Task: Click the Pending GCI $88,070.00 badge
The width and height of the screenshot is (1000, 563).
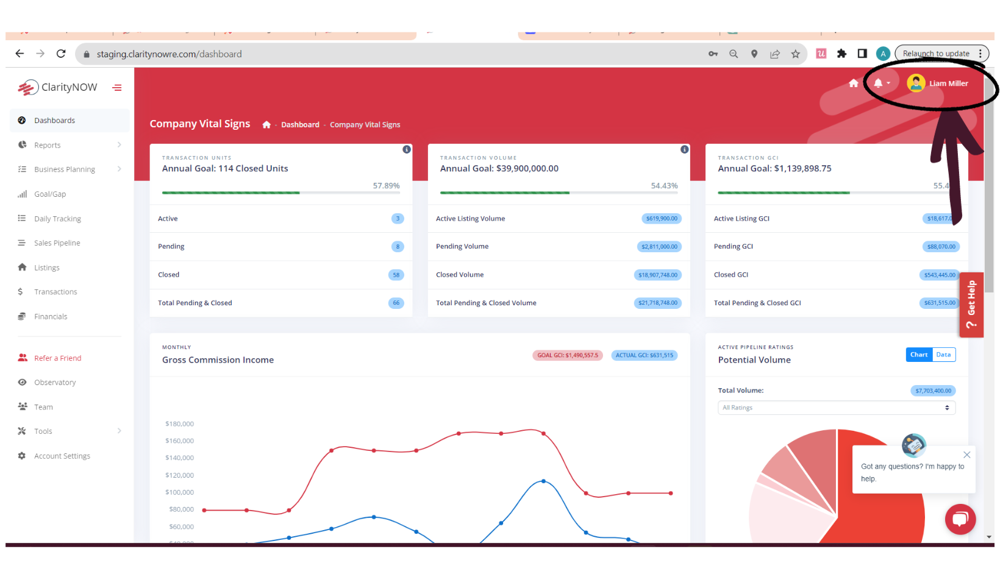Action: [941, 247]
